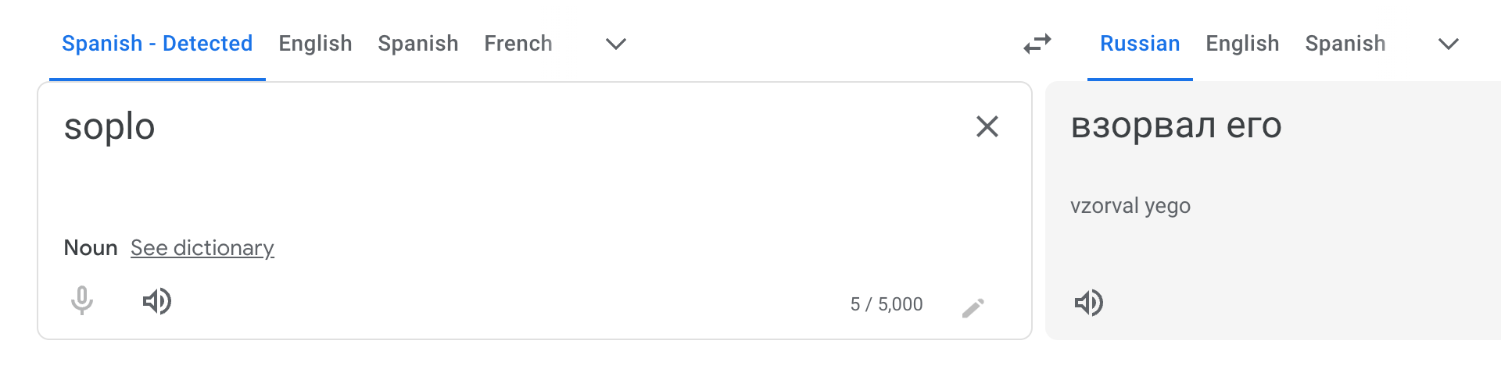Click the translated text взорвал его
This screenshot has height=376, width=1501.
click(x=1176, y=126)
